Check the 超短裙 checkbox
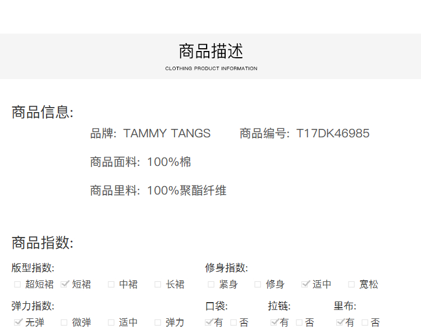421x329 pixels. pos(17,284)
